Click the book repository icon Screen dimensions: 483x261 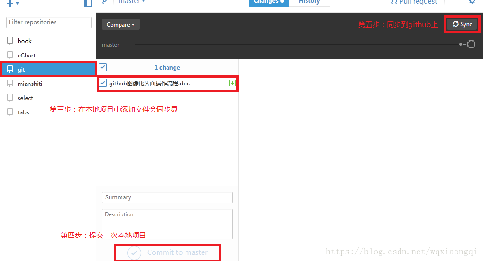coord(10,41)
